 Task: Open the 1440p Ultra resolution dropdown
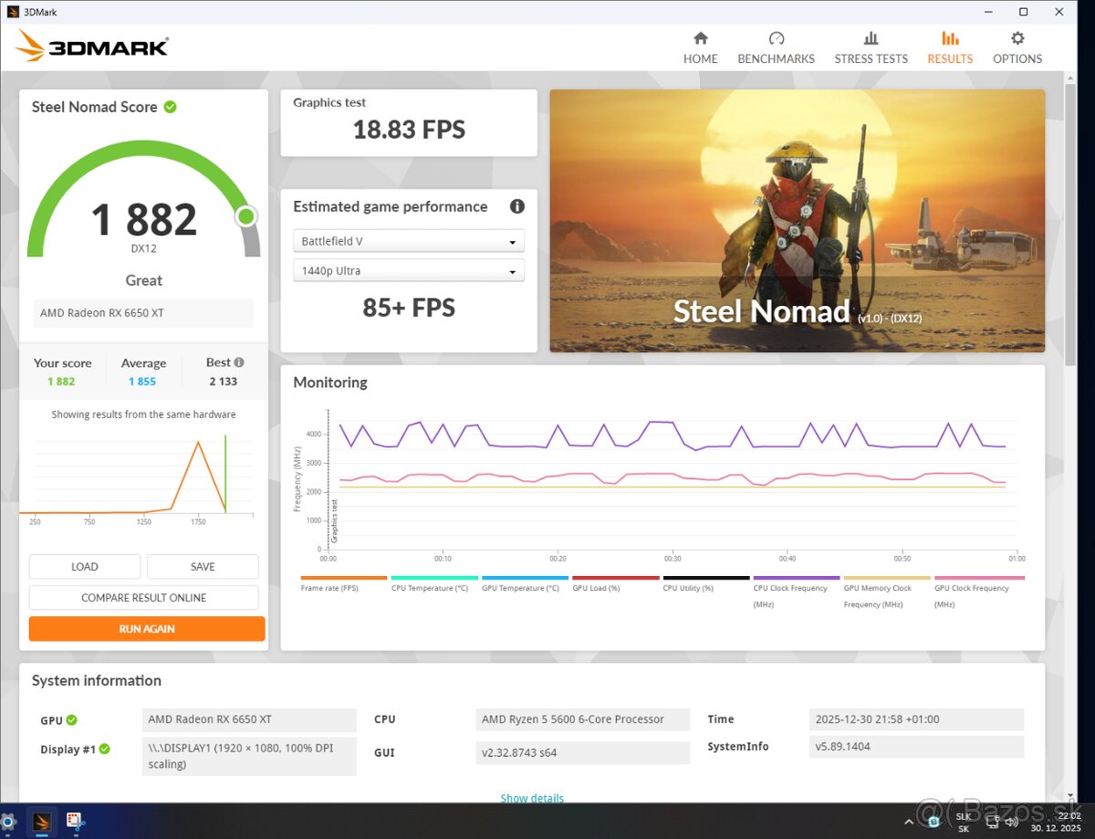[408, 270]
